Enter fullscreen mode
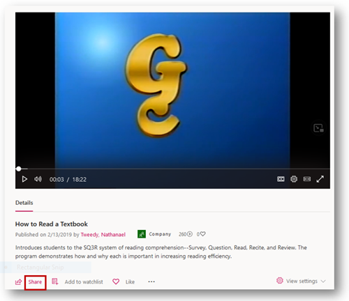Viewport: 349px width, 301px height. [x=320, y=179]
